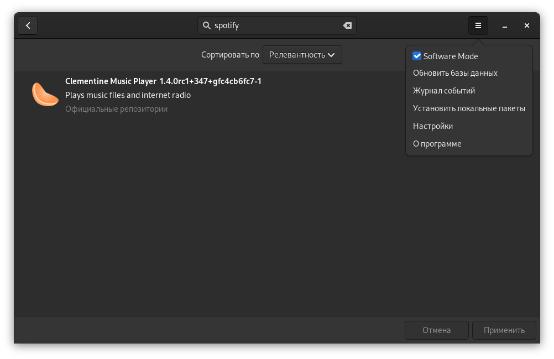Open Журнал событий from the menu
The width and height of the screenshot is (554, 359).
(444, 91)
